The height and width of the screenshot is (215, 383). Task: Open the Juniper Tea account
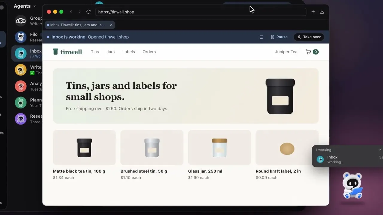click(x=286, y=52)
